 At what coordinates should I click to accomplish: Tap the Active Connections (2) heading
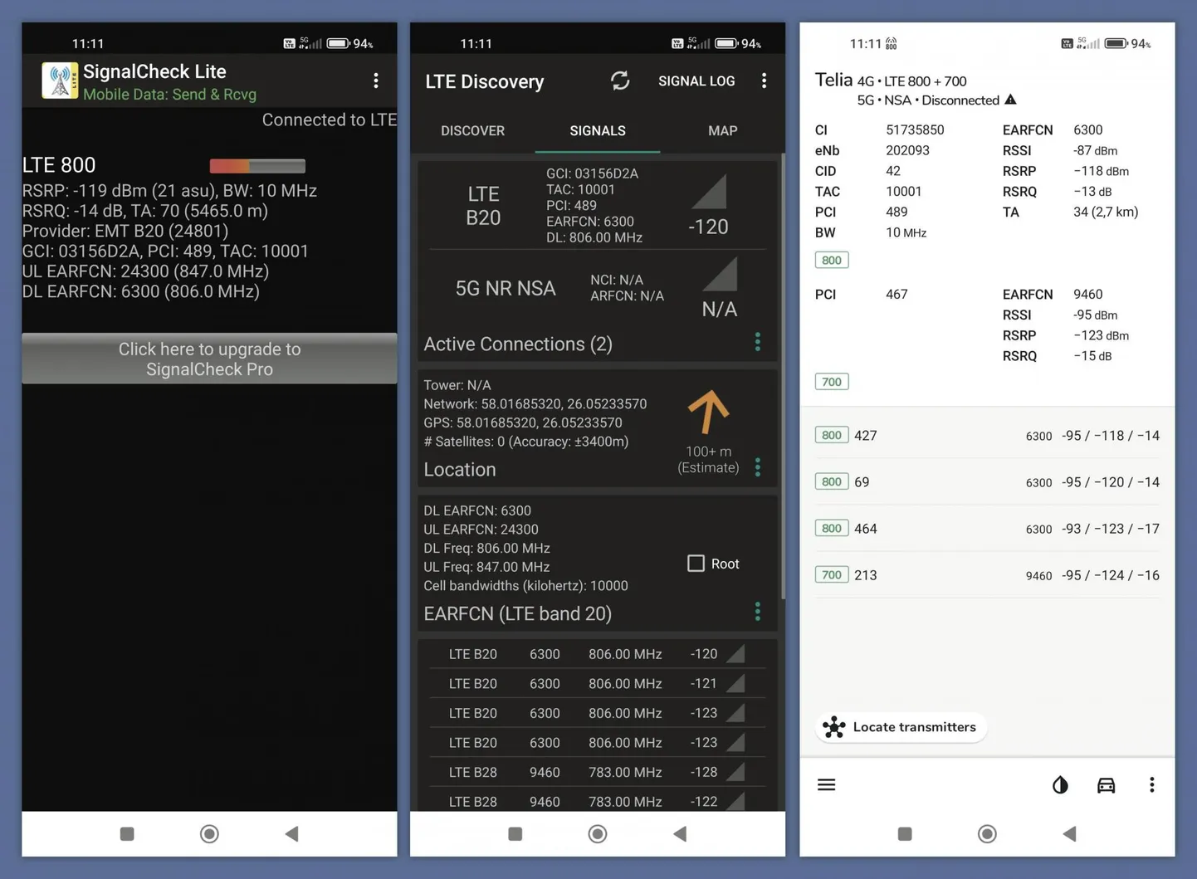point(518,344)
